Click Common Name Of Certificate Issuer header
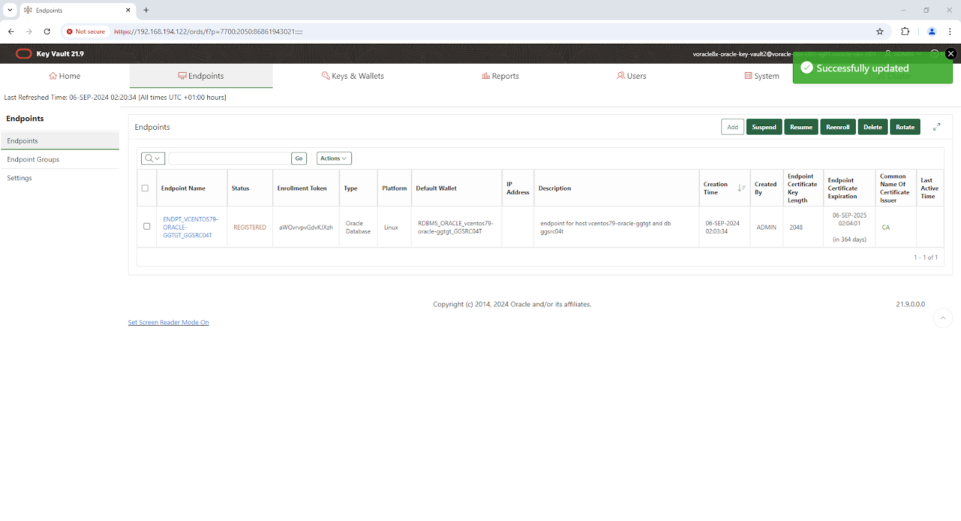This screenshot has width=961, height=521. (x=895, y=188)
